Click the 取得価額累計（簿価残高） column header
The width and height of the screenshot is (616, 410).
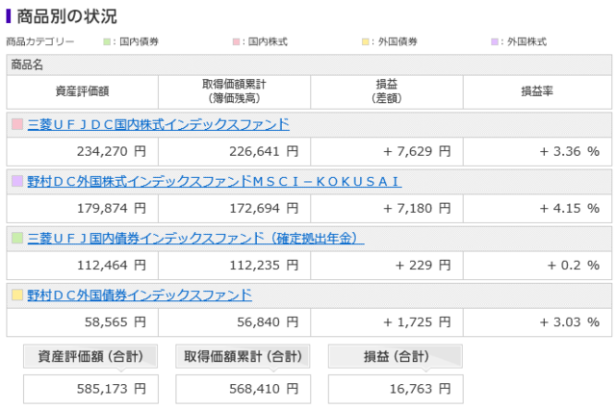click(x=235, y=91)
